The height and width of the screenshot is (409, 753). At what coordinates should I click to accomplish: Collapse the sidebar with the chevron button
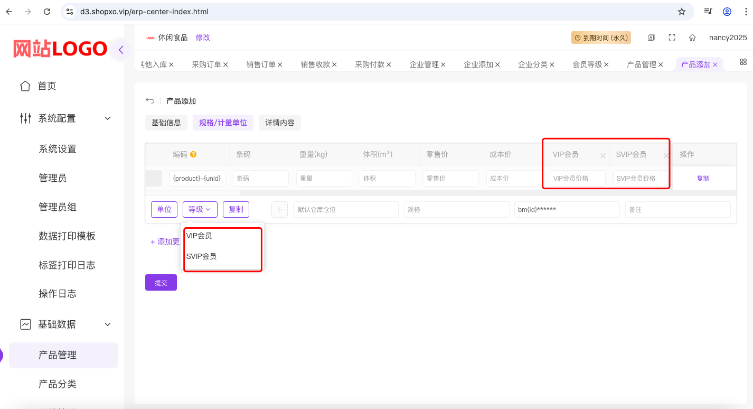(121, 50)
